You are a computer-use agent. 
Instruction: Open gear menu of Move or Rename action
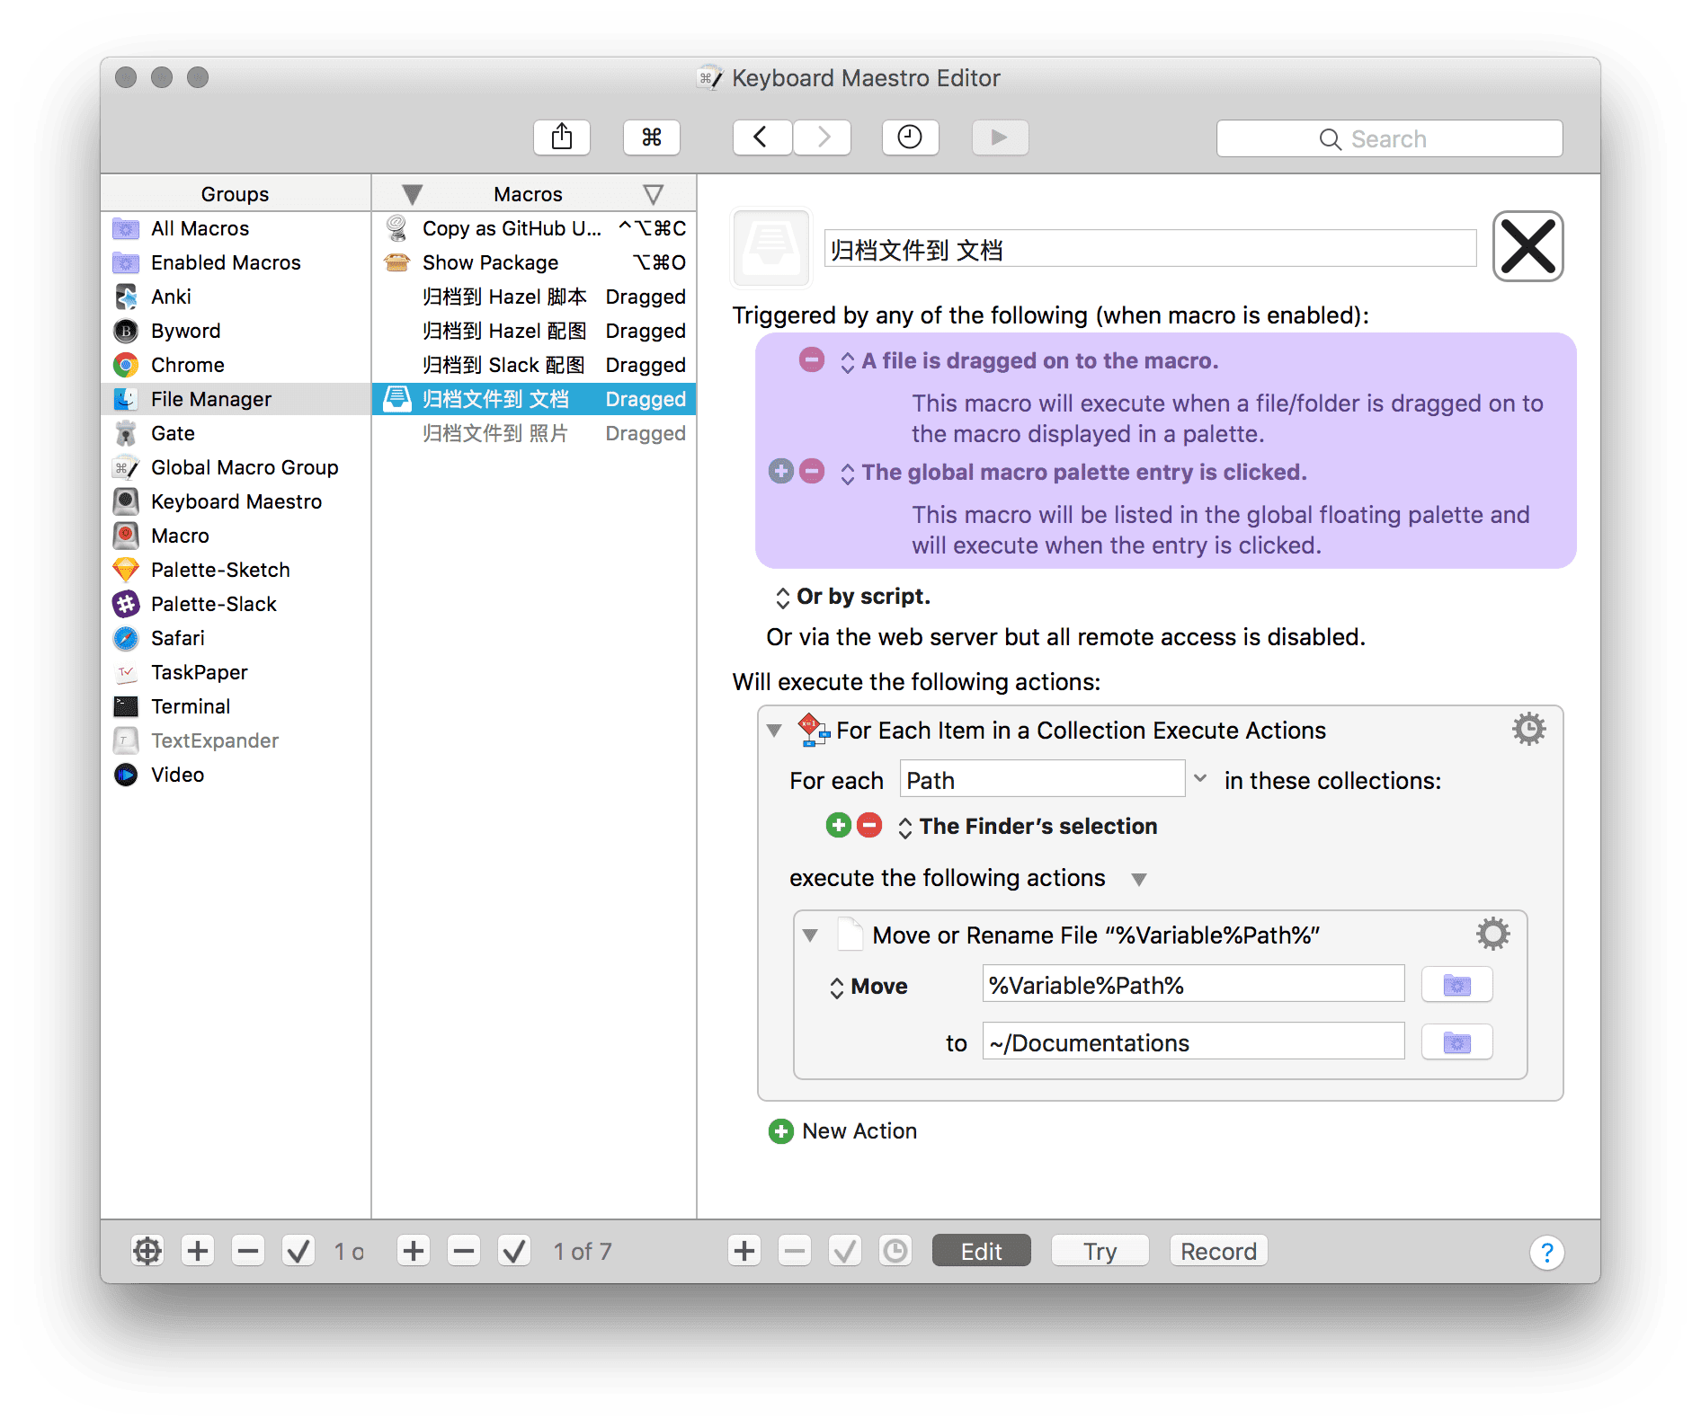coord(1492,934)
